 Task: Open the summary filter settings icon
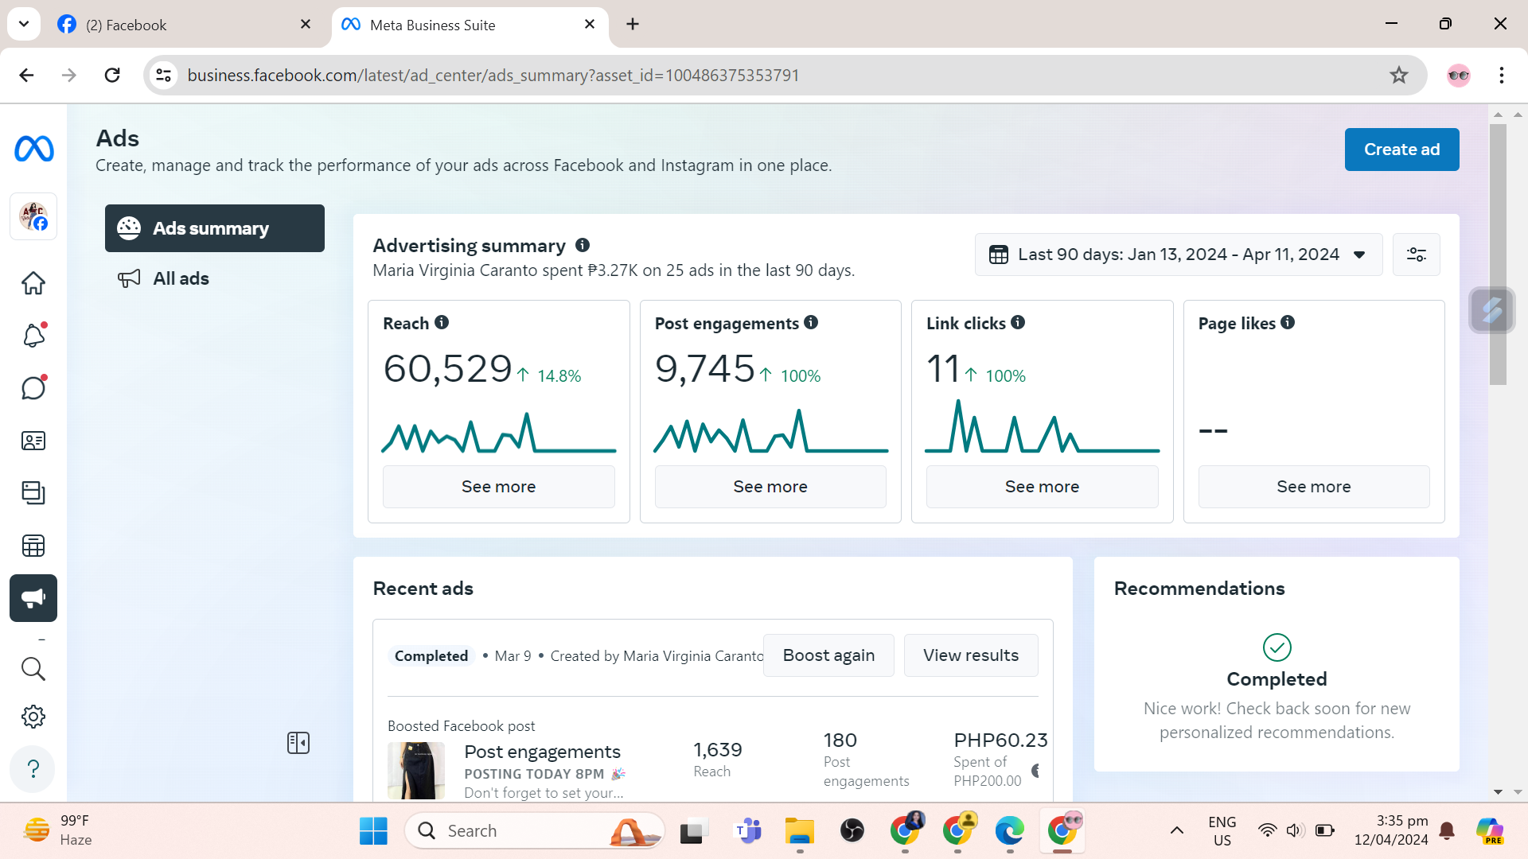pos(1416,255)
